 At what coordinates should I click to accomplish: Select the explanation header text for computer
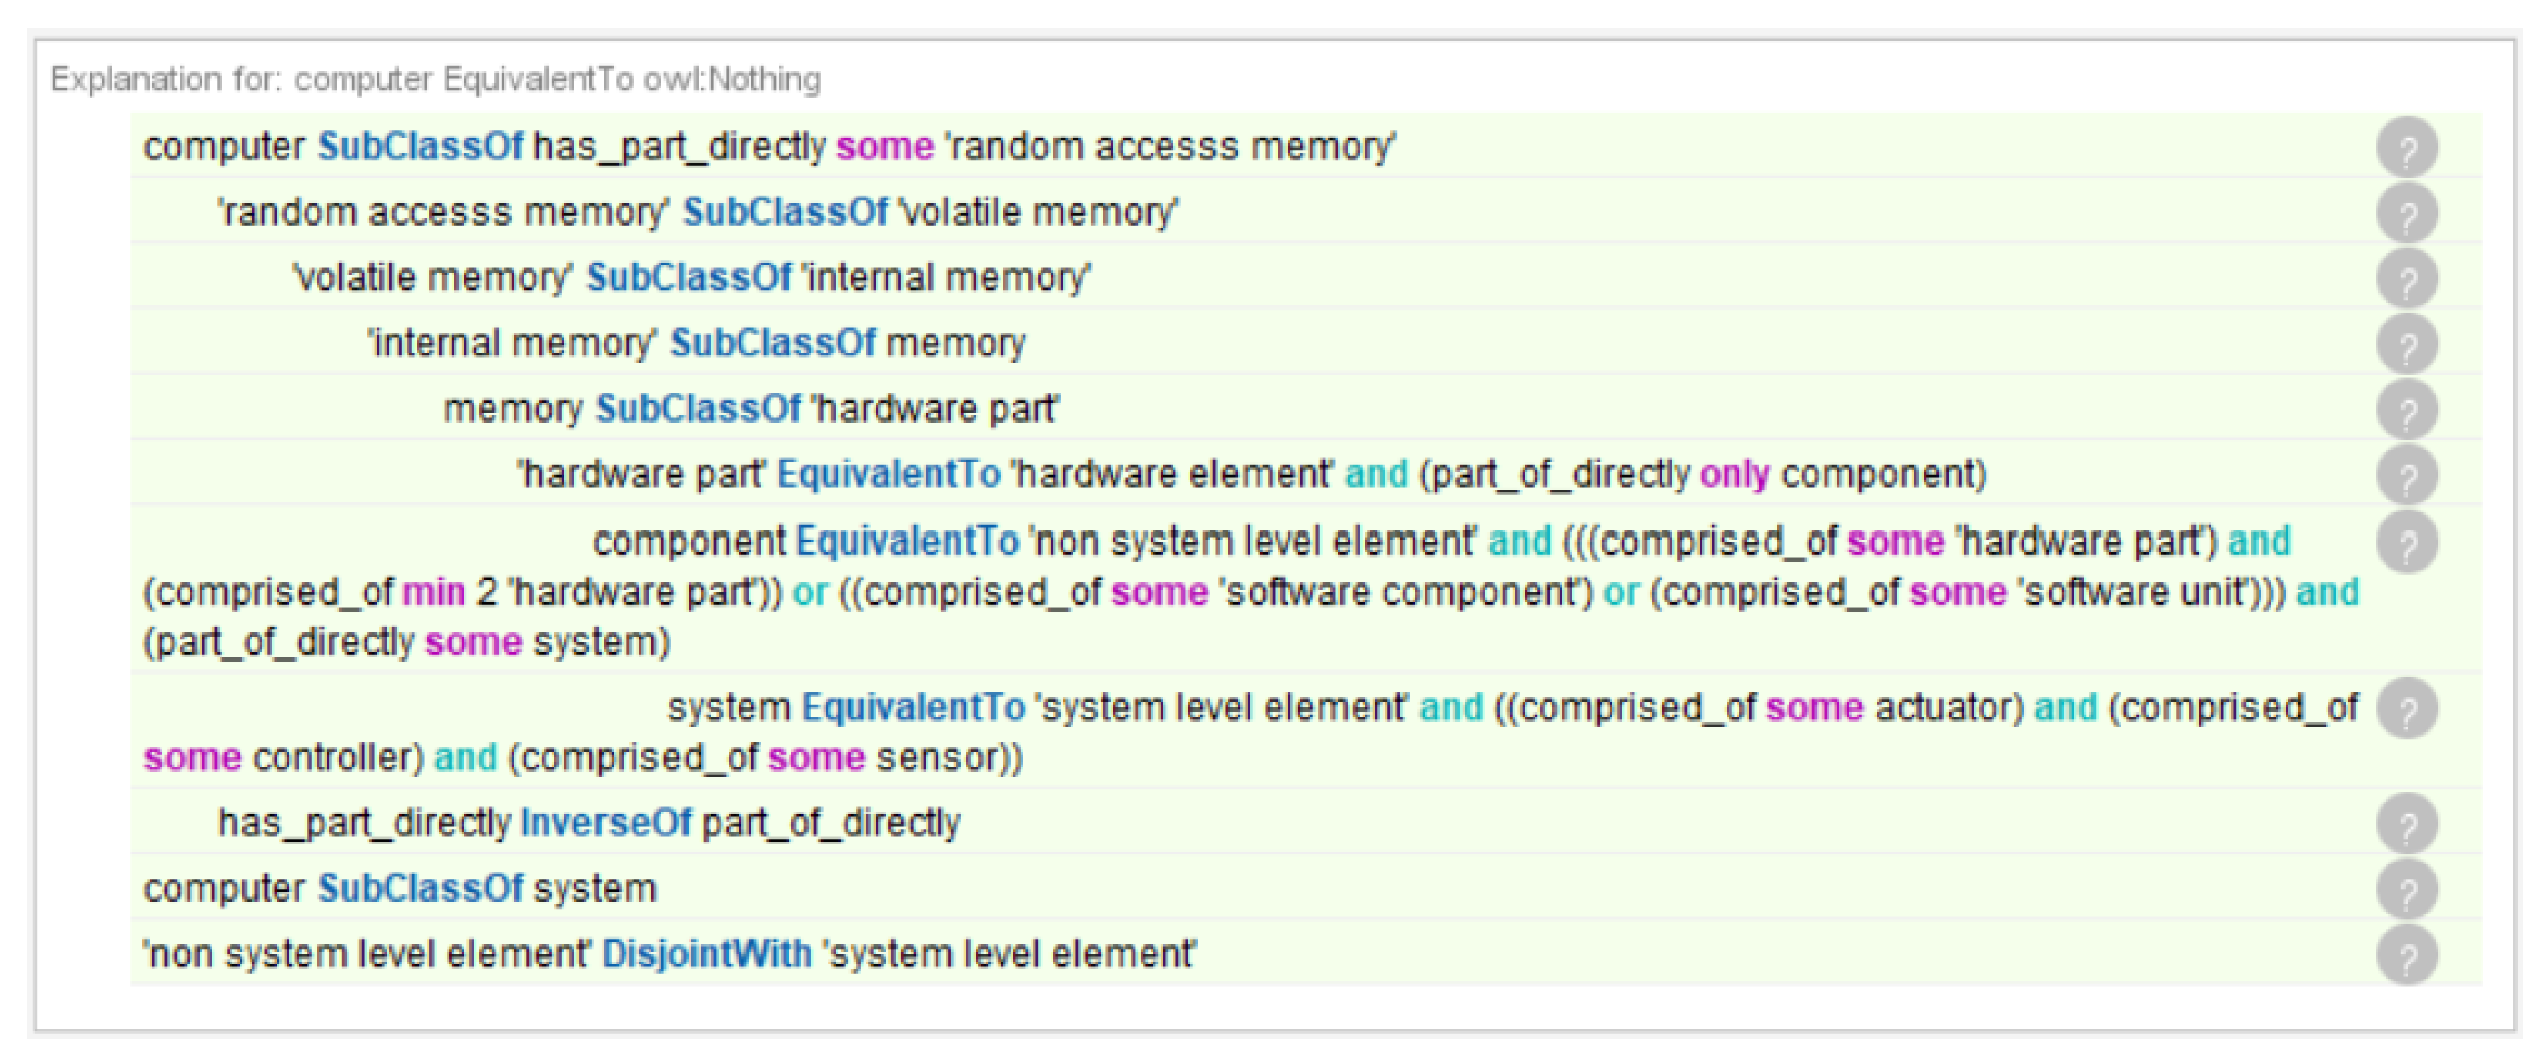(435, 79)
